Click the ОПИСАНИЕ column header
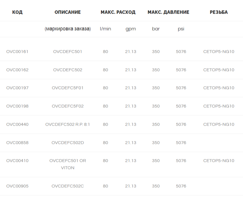Viewport: 243px width, 197px height. pyautogui.click(x=68, y=12)
